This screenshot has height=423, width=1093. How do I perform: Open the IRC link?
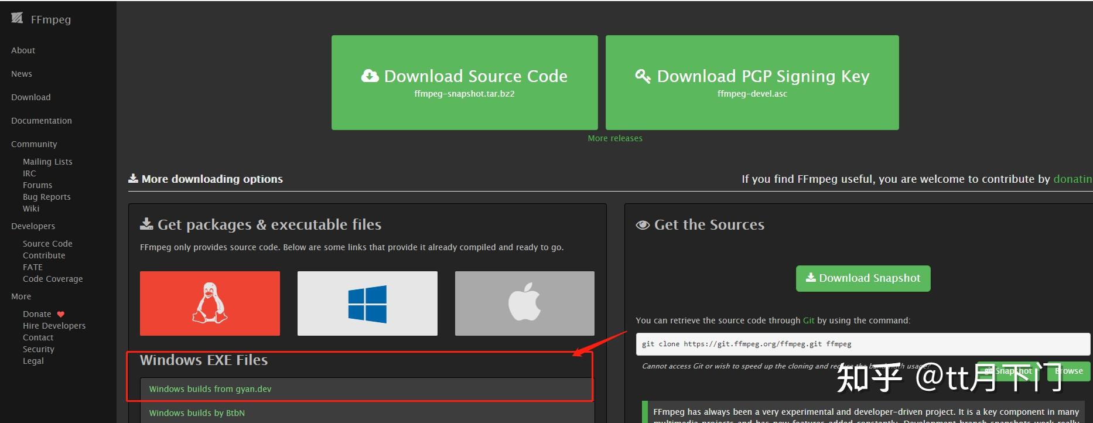coord(29,173)
